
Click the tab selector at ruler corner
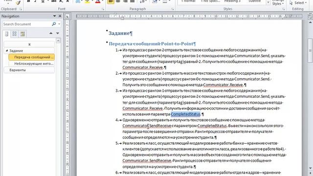(67, 16)
